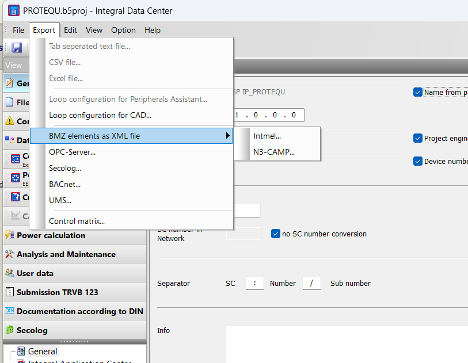Click the Save floppy disk toolbar icon
The image size is (468, 363).
point(17,48)
